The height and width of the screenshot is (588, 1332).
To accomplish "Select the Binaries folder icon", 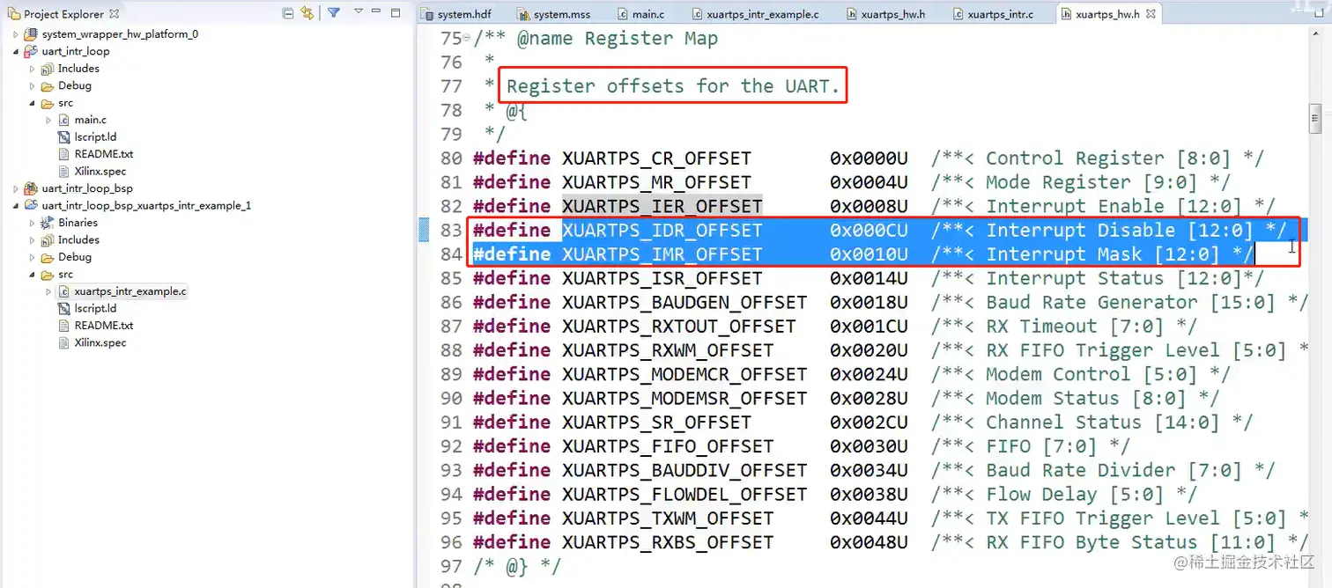I will coord(48,223).
